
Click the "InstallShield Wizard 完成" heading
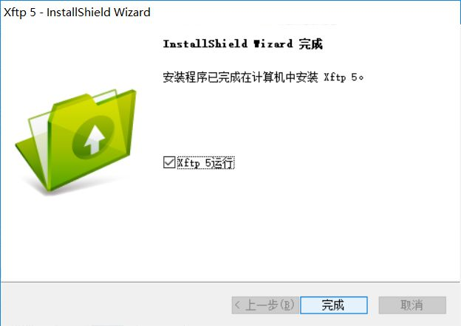(x=243, y=44)
